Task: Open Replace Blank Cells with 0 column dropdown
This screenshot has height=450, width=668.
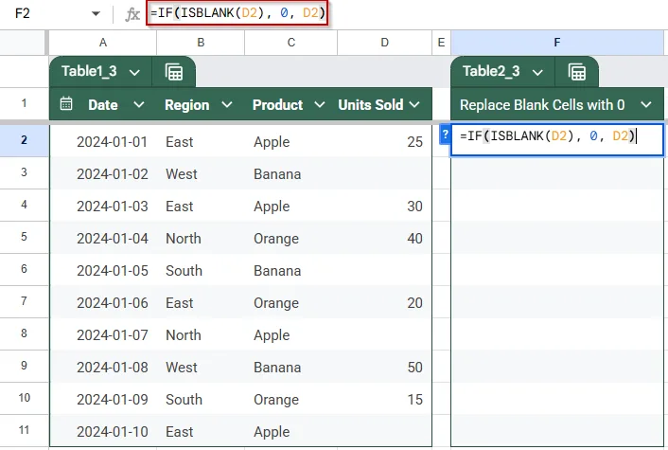Action: [646, 104]
